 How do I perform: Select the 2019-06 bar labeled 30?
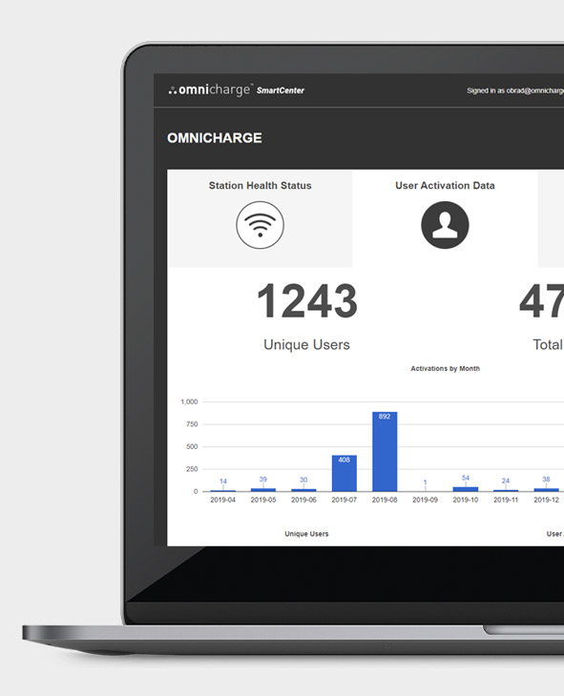click(x=303, y=490)
